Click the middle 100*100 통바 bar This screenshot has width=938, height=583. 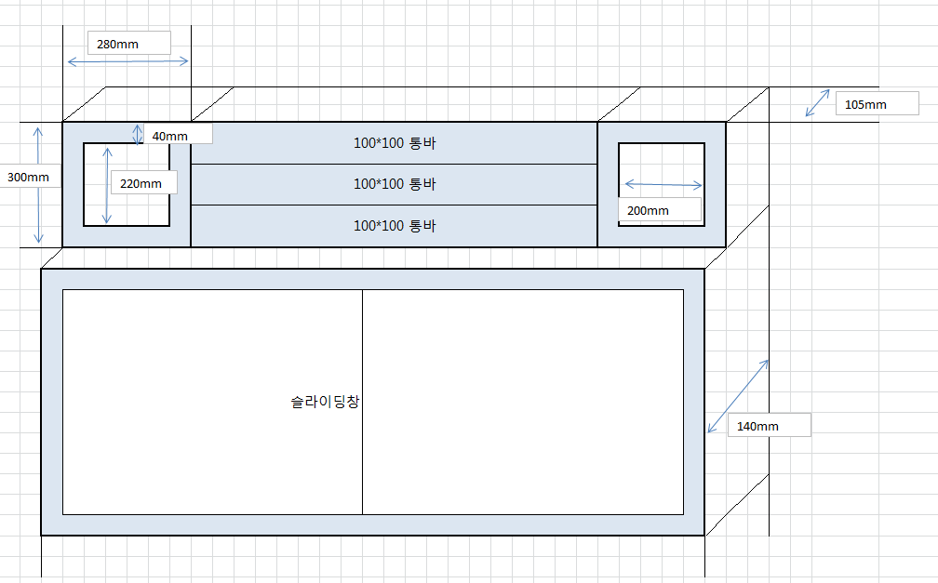[x=394, y=184]
